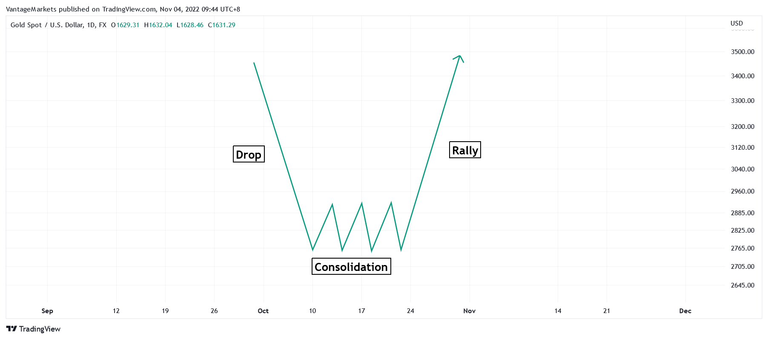The image size is (768, 339).
Task: Click the 2765.00 price axis label
Action: coord(742,248)
